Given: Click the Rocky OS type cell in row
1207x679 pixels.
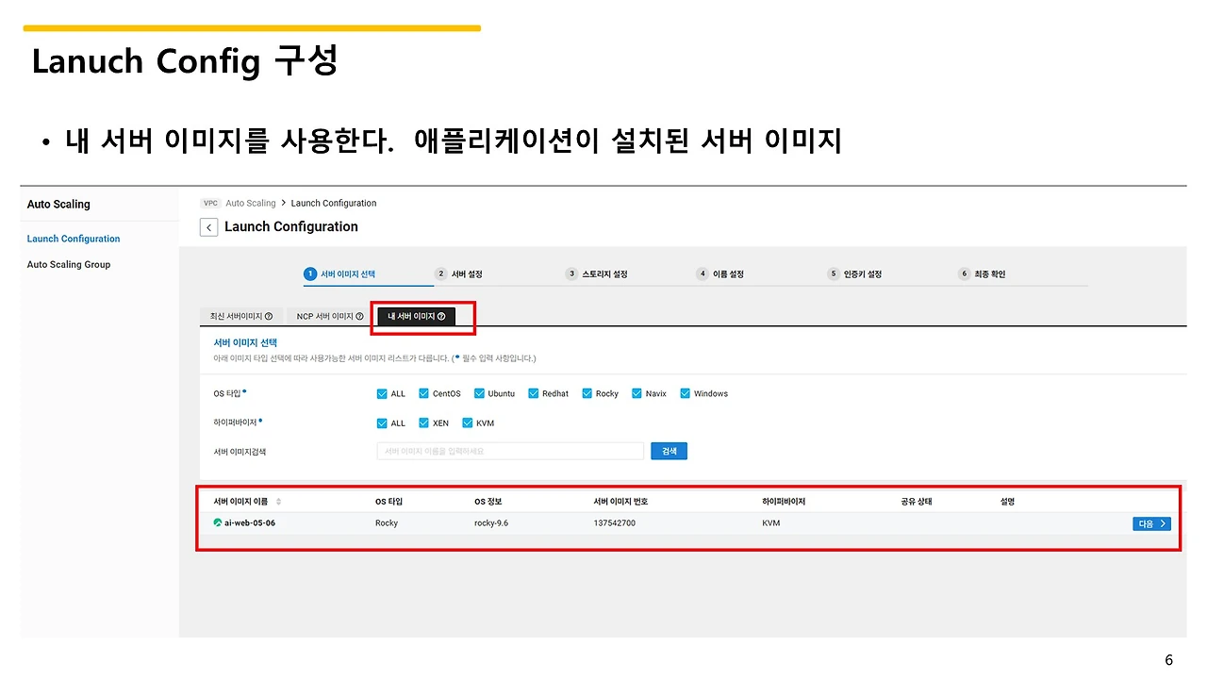Looking at the screenshot, I should click(387, 522).
